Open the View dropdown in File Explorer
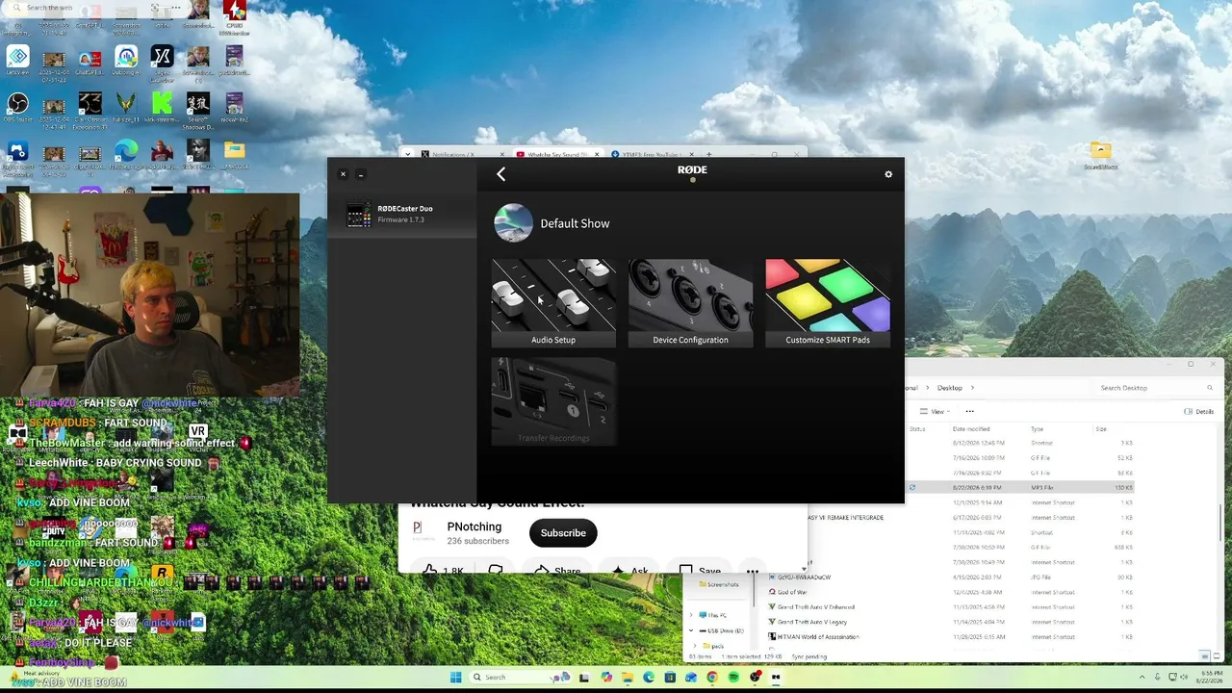 pyautogui.click(x=937, y=411)
